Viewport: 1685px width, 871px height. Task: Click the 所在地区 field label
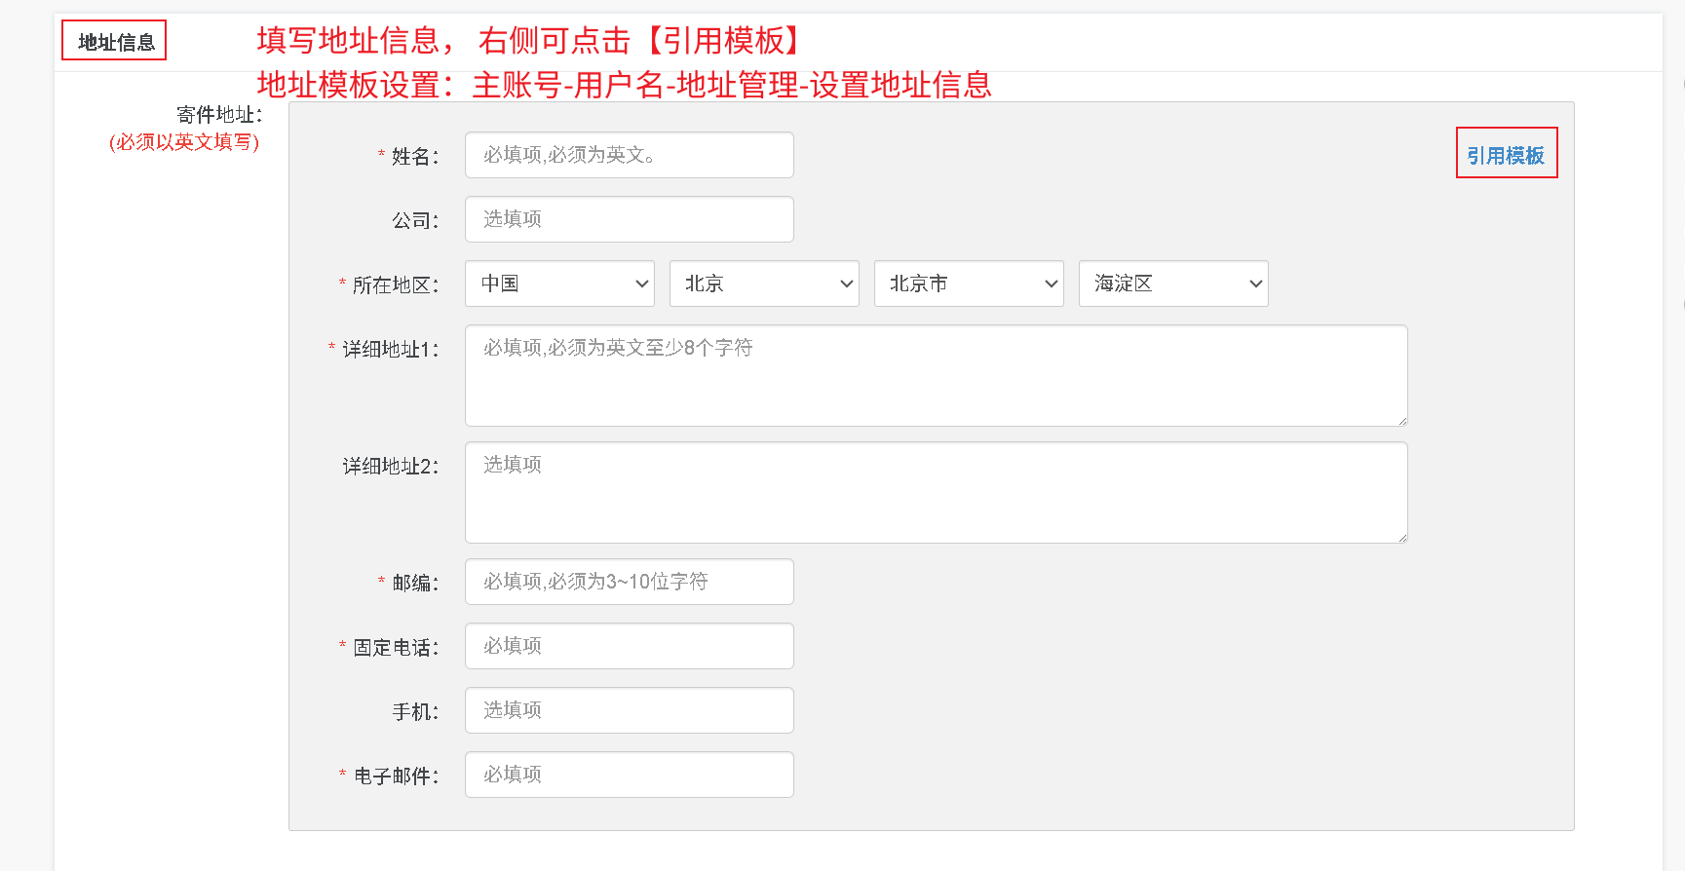click(x=395, y=284)
